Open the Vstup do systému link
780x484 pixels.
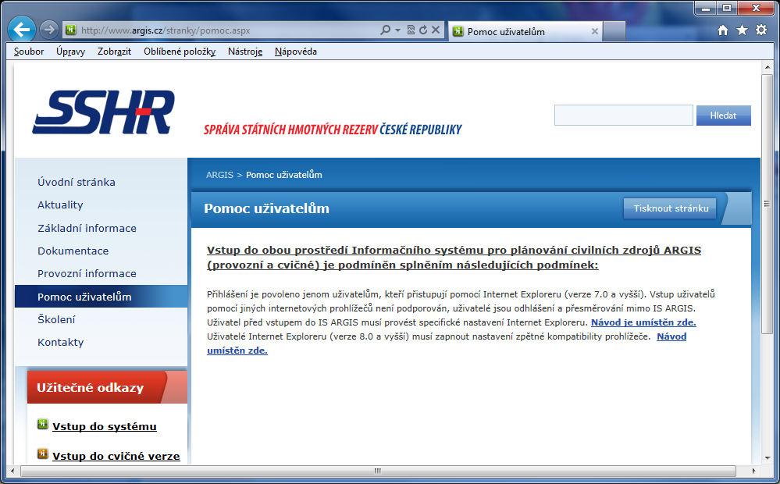point(105,426)
